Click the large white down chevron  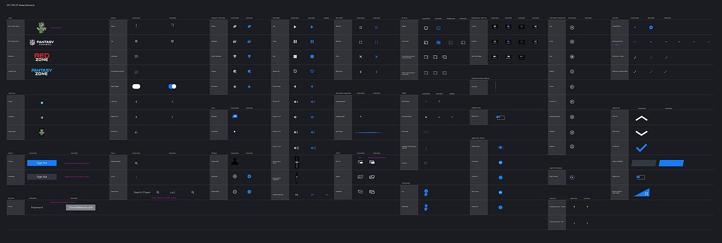pos(641,134)
